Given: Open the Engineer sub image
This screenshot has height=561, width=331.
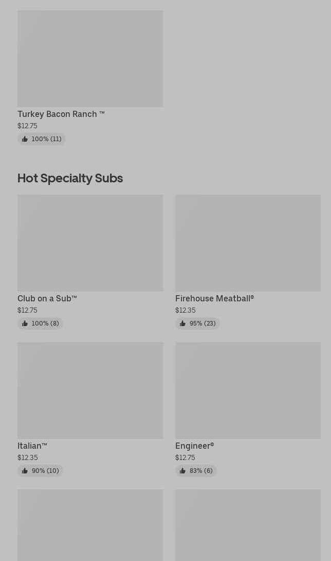Looking at the screenshot, I should 248,390.
